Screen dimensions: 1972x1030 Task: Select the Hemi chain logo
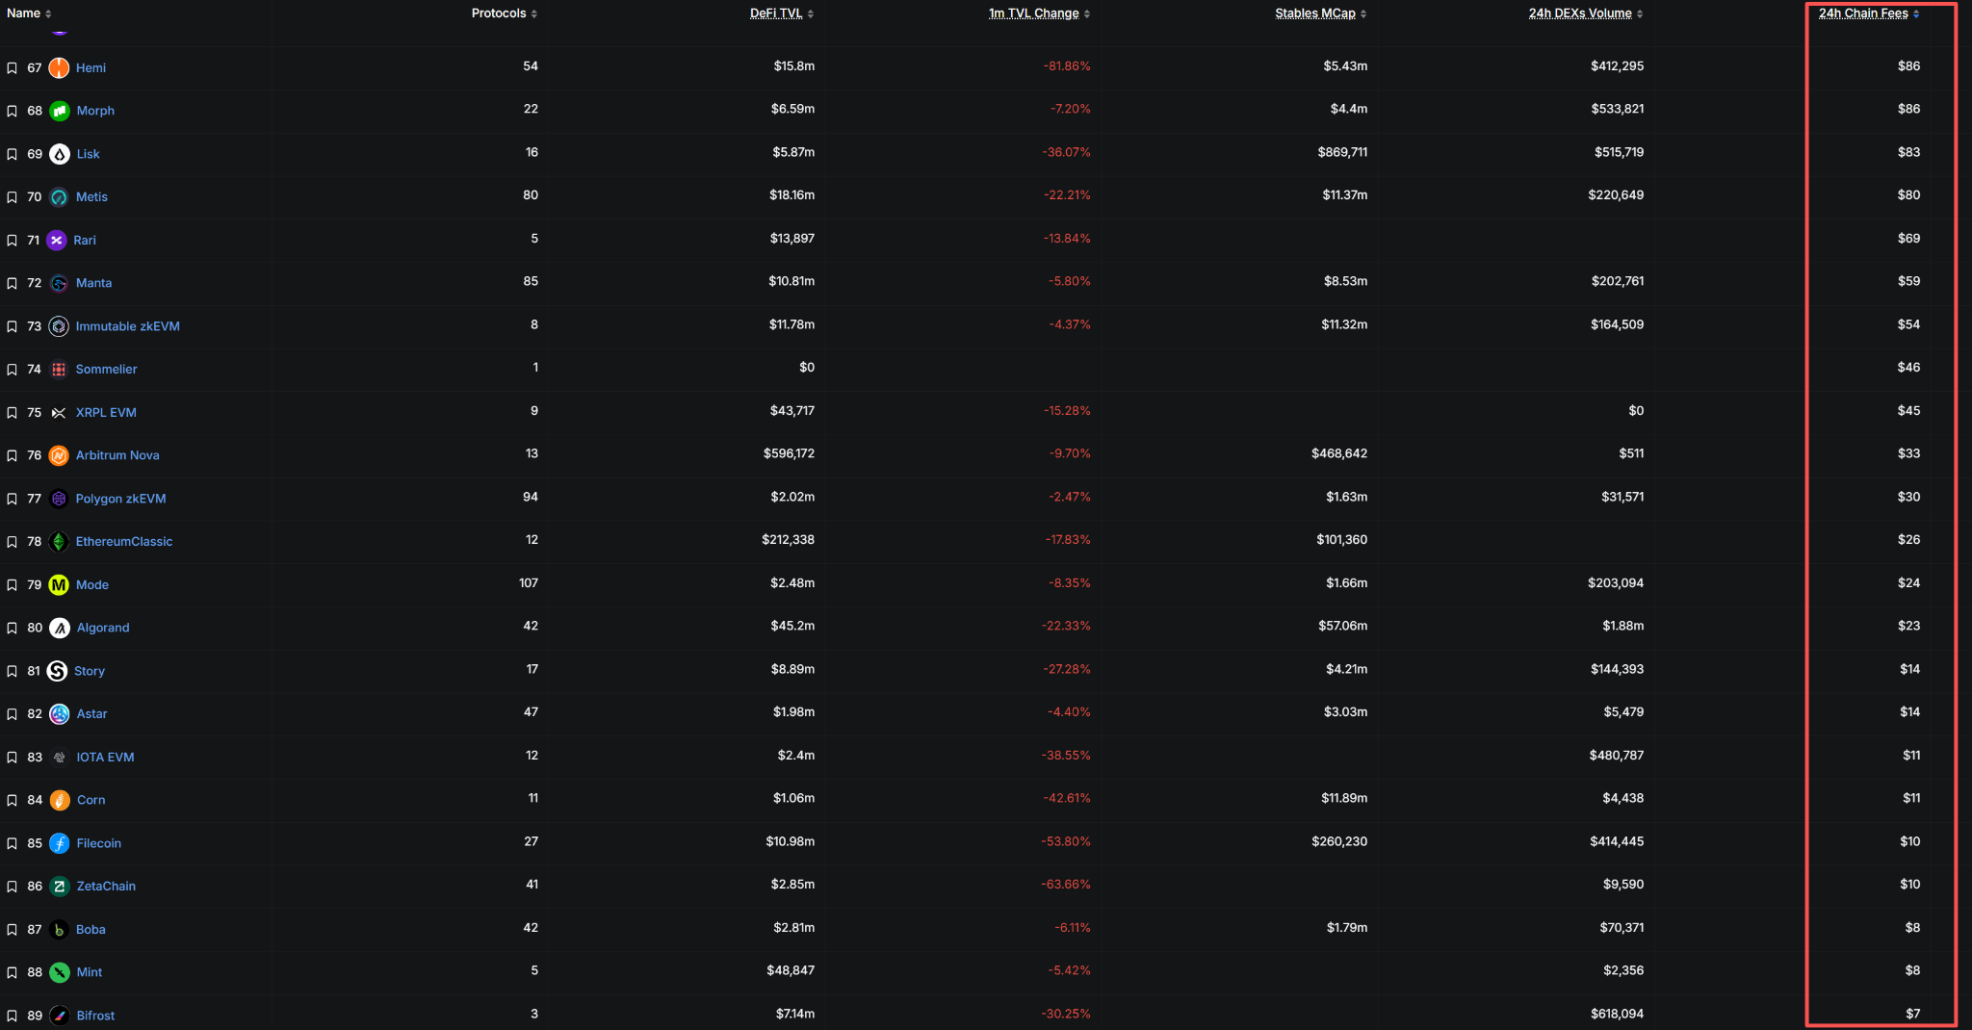click(x=58, y=67)
